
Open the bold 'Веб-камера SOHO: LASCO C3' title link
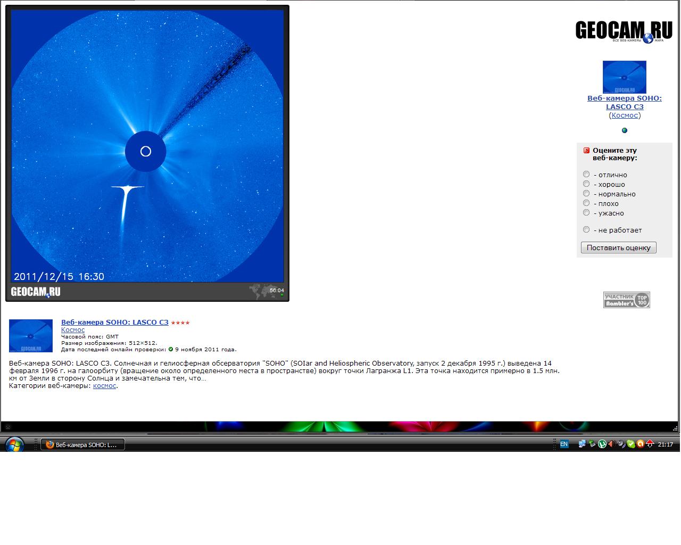115,322
